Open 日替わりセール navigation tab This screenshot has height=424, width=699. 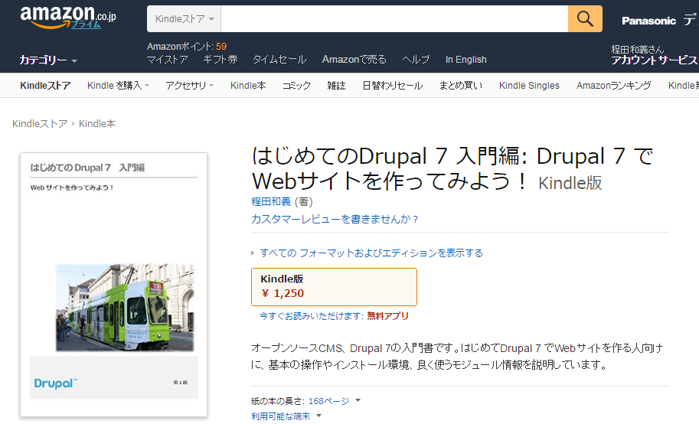392,85
